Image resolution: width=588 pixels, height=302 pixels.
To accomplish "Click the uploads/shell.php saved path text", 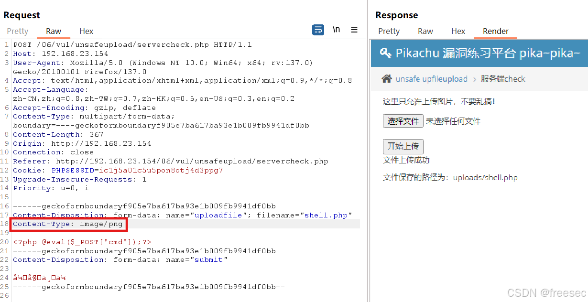I will [485, 178].
